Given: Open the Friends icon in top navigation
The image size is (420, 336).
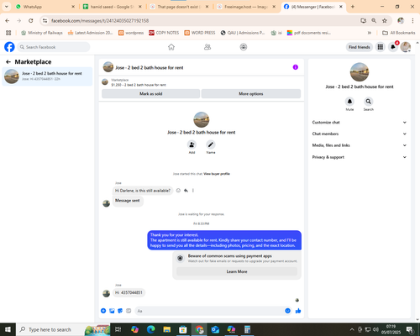Looking at the screenshot, I should point(207,47).
